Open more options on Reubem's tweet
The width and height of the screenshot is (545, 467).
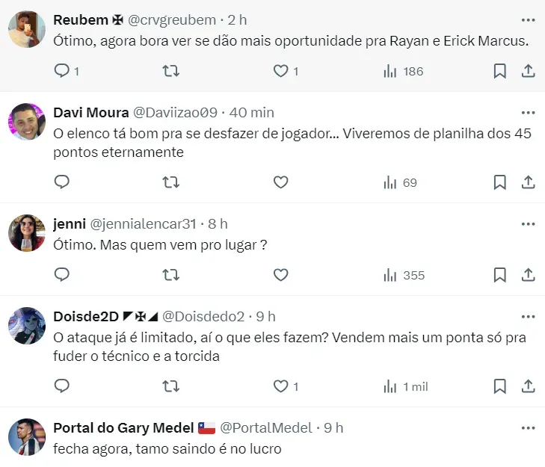point(528,19)
